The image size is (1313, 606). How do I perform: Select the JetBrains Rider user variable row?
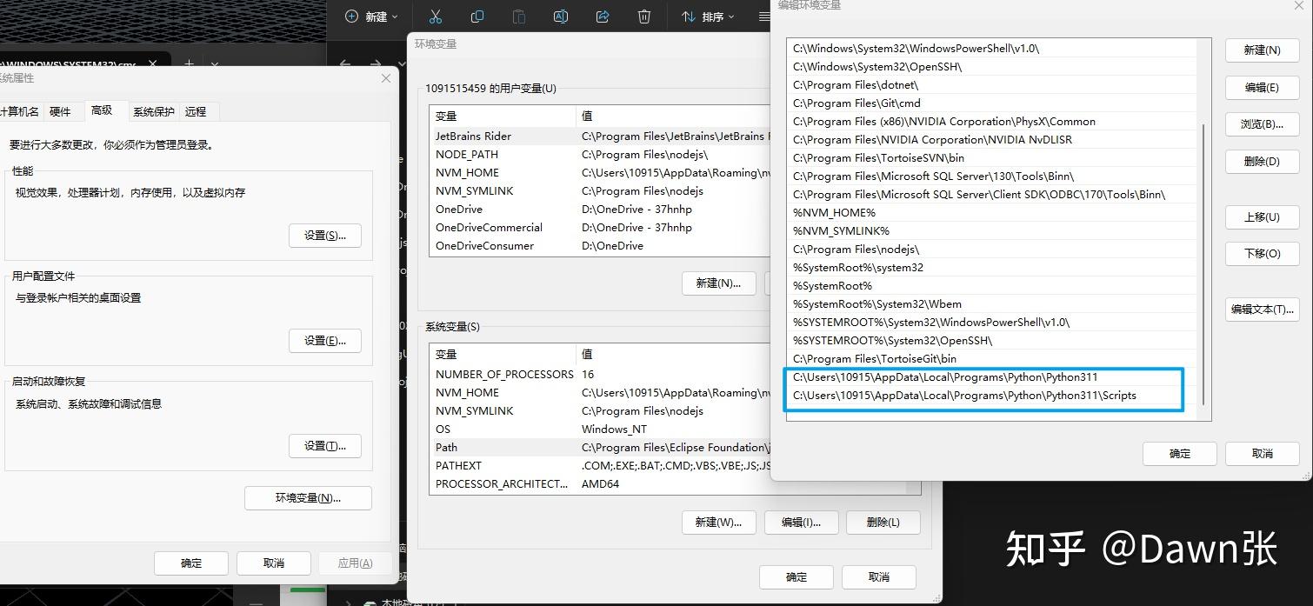pos(600,136)
